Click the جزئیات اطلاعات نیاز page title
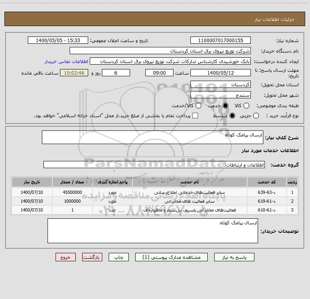This screenshot has height=299, width=310. click(275, 19)
